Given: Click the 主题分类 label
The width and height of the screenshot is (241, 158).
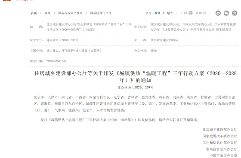Looking at the screenshot, I should (37, 51).
